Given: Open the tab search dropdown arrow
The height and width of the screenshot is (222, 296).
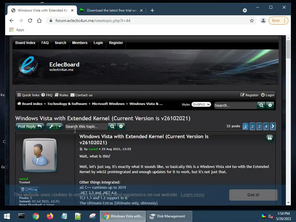Looking at the screenshot, I should pyautogui.click(x=245, y=10).
